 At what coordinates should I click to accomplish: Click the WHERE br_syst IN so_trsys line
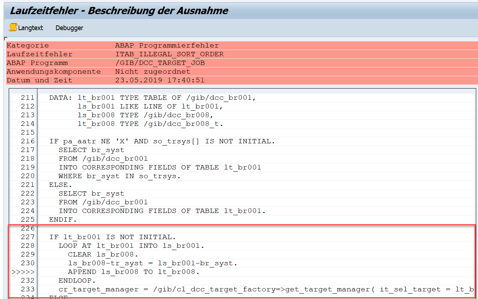coord(119,176)
